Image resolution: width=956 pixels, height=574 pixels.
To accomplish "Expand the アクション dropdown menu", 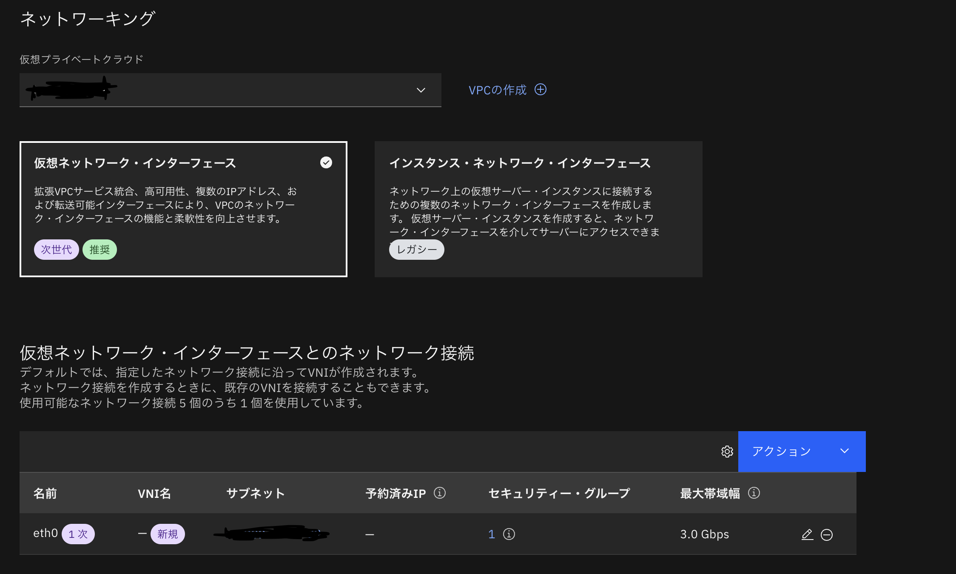I will point(801,452).
